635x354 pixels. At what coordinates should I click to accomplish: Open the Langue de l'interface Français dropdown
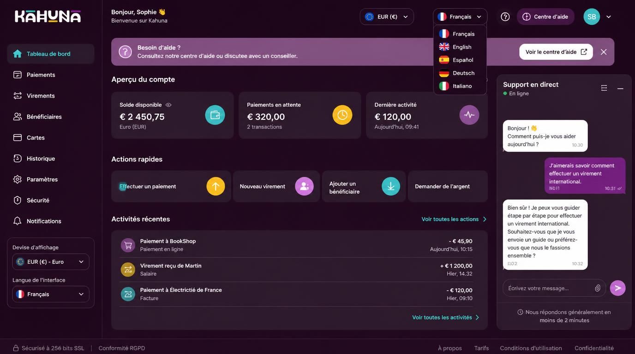pos(51,294)
